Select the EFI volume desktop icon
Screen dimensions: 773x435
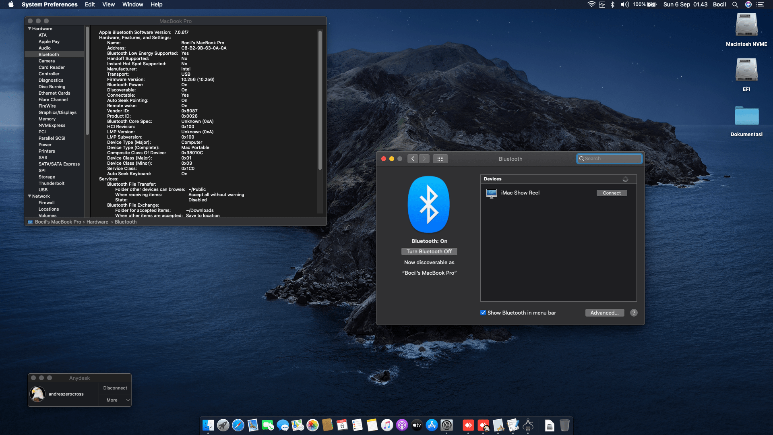click(x=746, y=70)
